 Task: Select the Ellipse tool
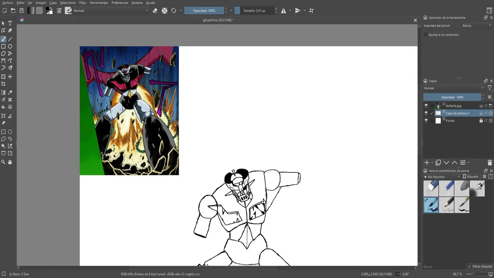(x=10, y=46)
